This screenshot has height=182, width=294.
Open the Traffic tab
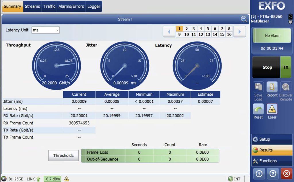[x=49, y=6]
